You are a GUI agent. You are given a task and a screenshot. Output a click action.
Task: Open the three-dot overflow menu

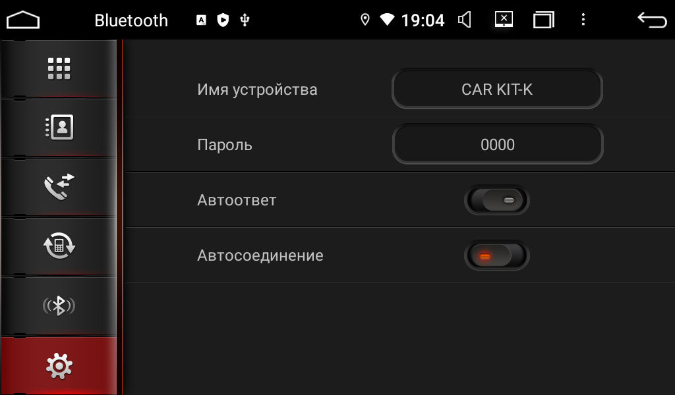click(x=583, y=19)
